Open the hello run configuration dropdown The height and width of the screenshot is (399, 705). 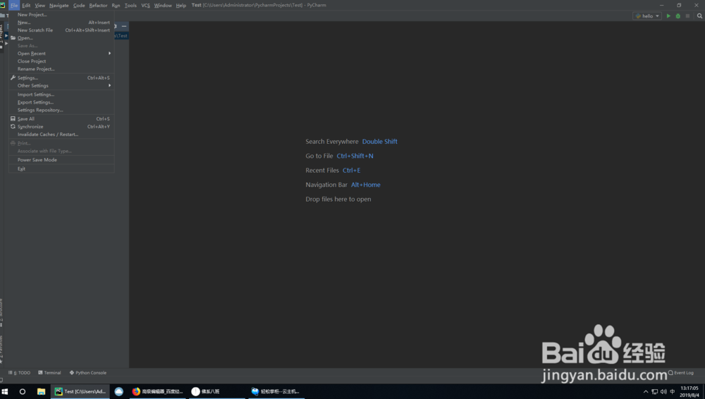[647, 16]
